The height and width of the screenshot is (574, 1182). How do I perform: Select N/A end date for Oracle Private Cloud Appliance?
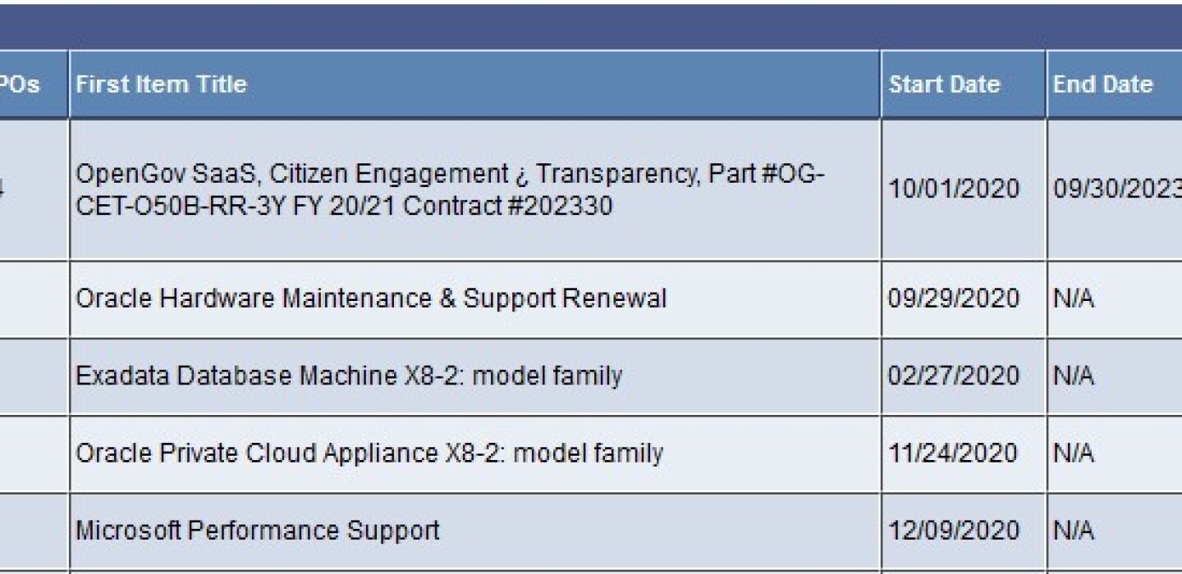click(x=1074, y=453)
